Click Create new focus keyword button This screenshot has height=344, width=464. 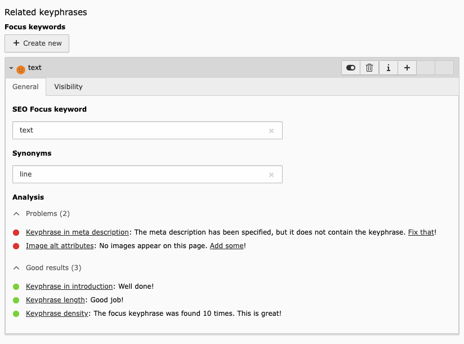pyautogui.click(x=37, y=43)
